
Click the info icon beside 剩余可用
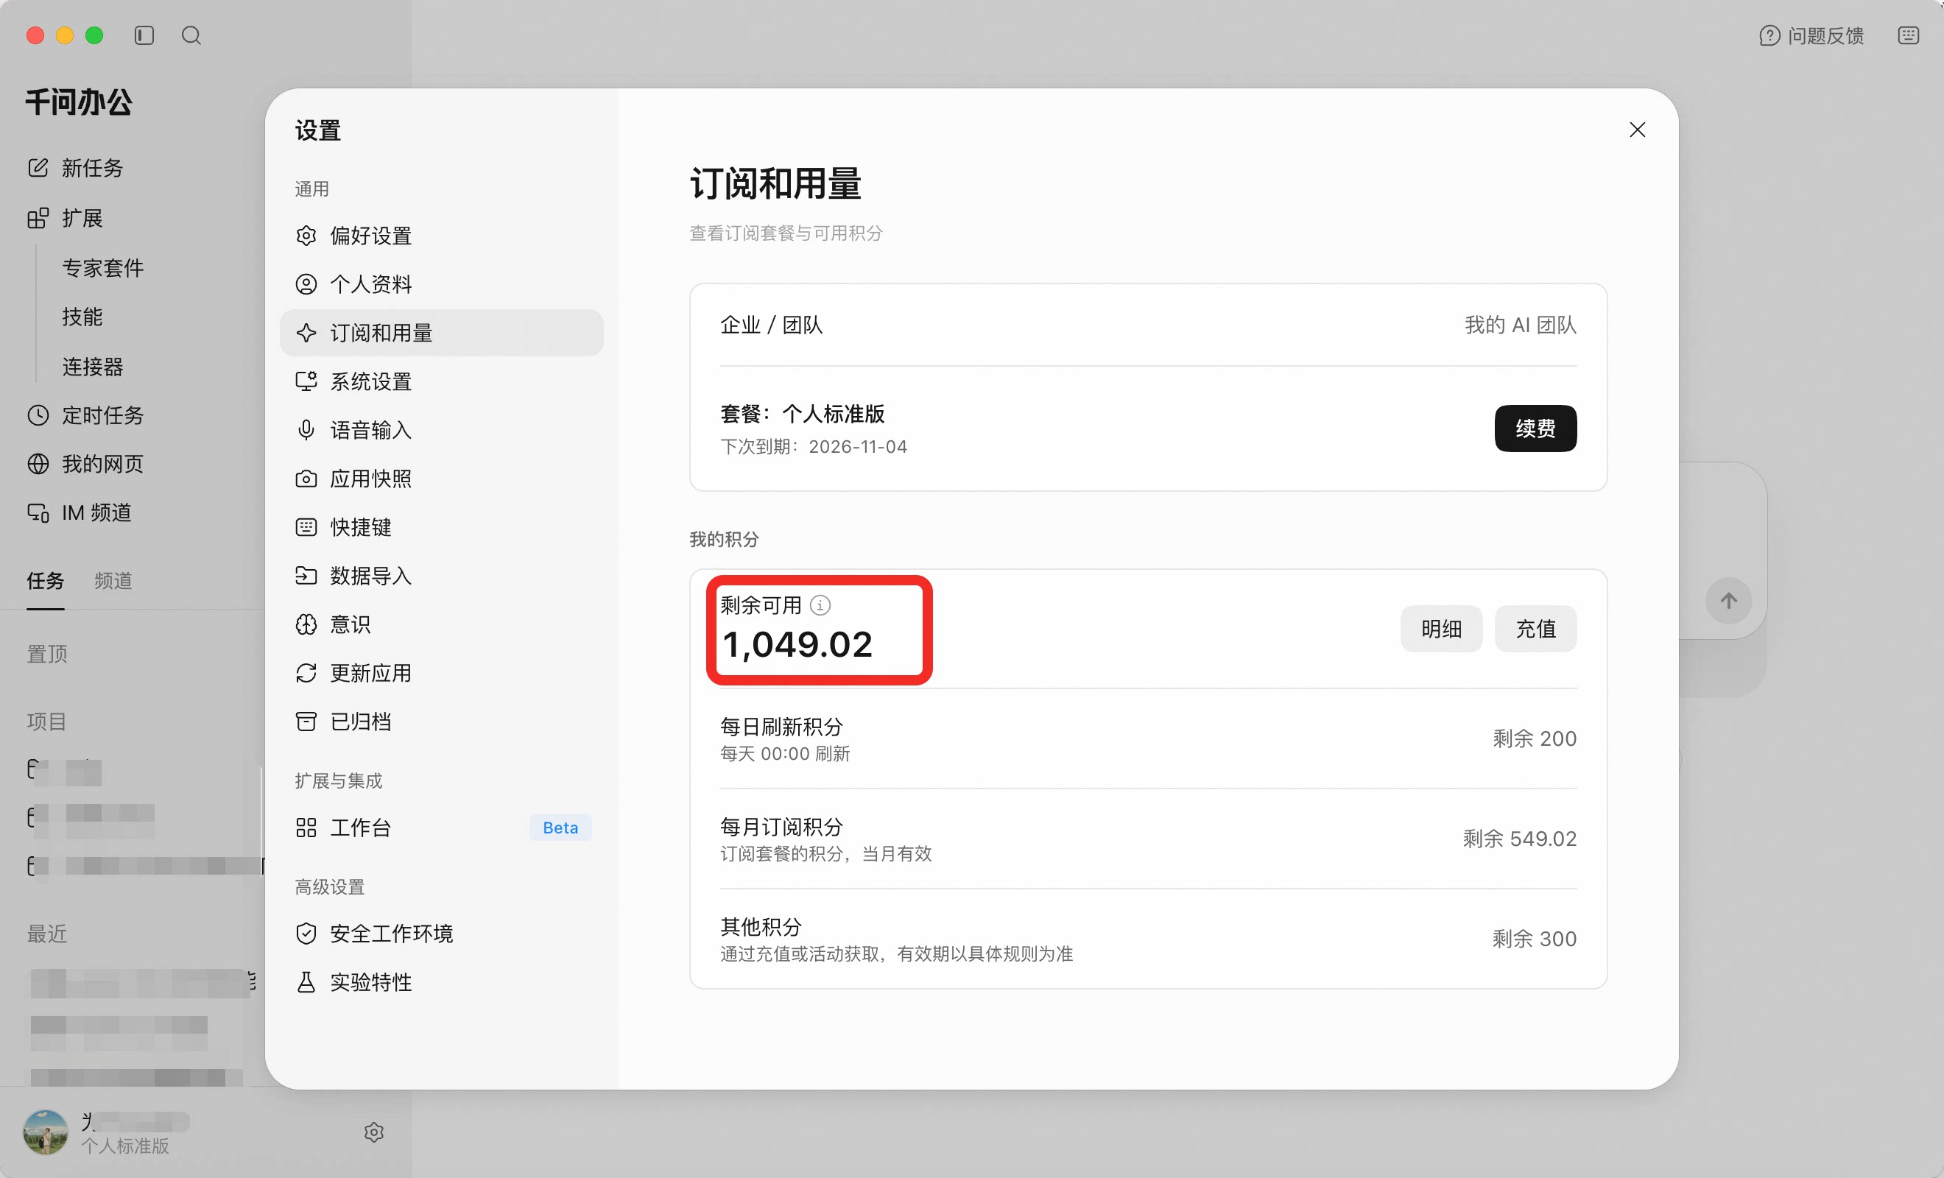(x=820, y=605)
